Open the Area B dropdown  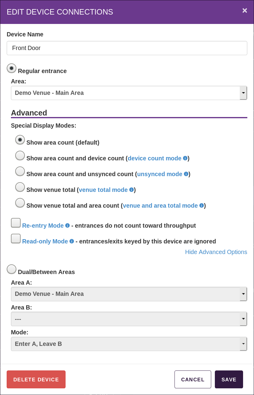(x=129, y=319)
